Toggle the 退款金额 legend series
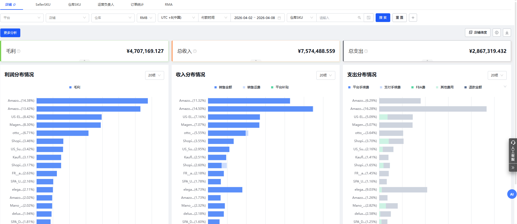Viewport: 517px width, 224px height. 473,87
